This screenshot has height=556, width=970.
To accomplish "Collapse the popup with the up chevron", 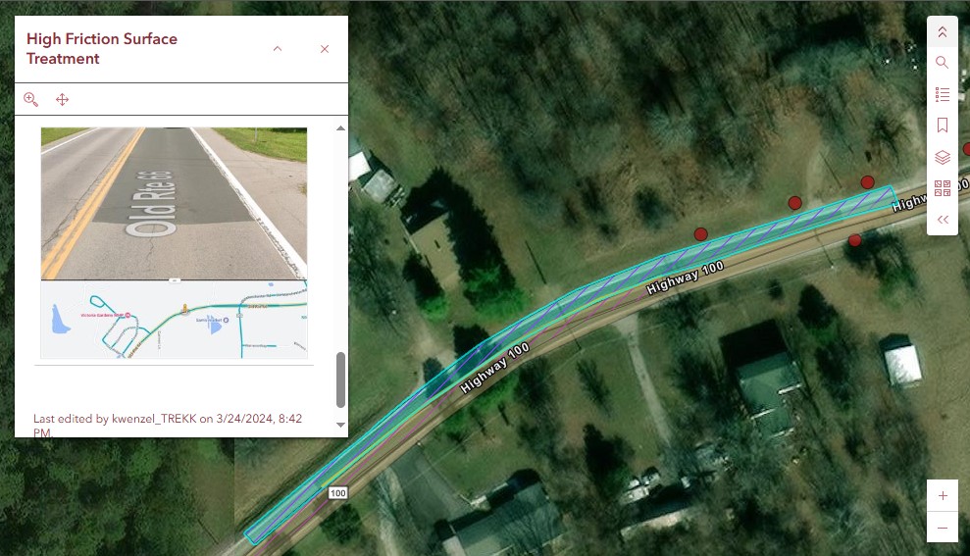I will tap(278, 49).
